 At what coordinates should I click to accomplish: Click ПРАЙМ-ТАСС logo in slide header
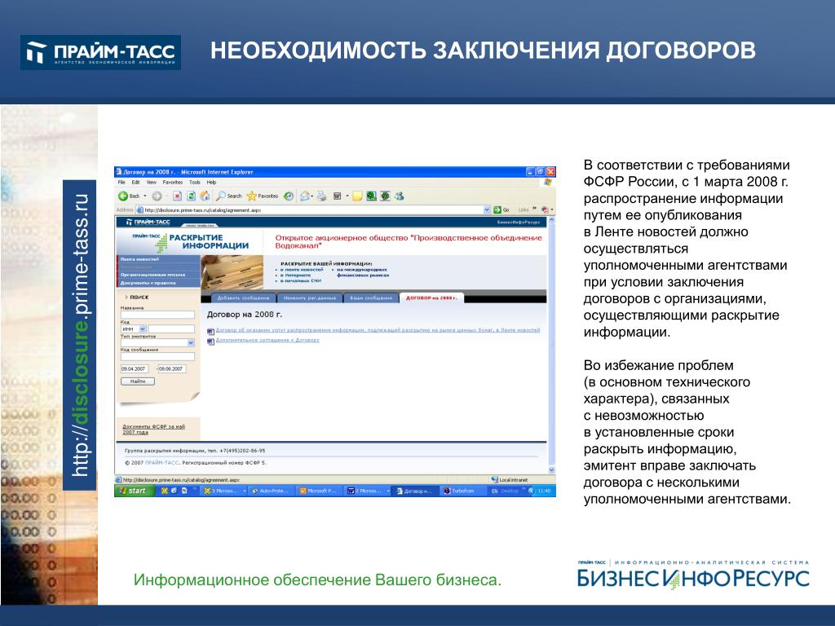click(x=100, y=52)
